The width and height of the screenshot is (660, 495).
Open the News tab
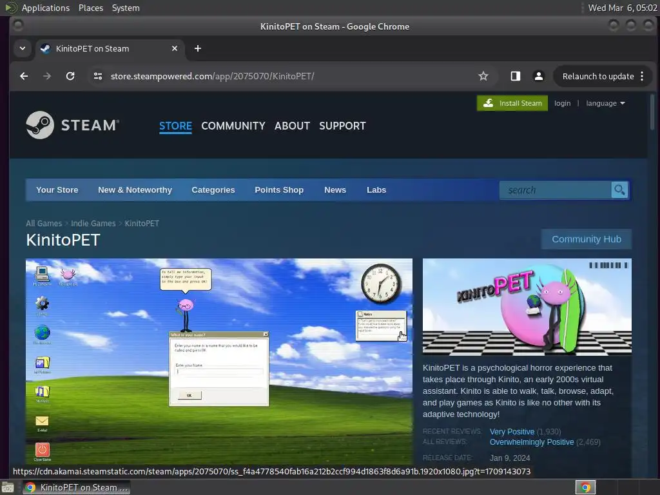(335, 190)
